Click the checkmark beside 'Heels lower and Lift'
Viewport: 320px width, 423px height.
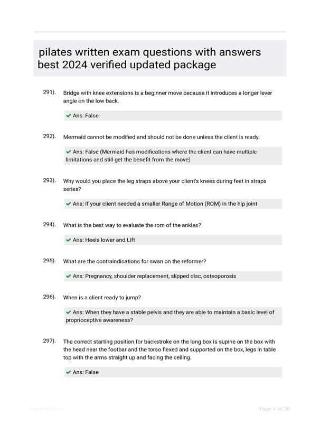(69, 240)
